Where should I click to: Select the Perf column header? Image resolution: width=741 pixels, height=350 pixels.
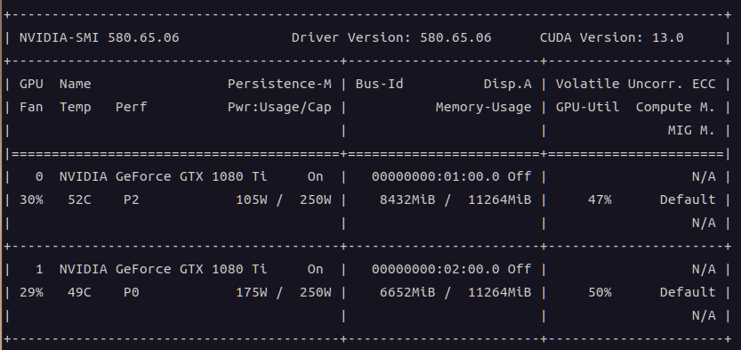(x=132, y=107)
